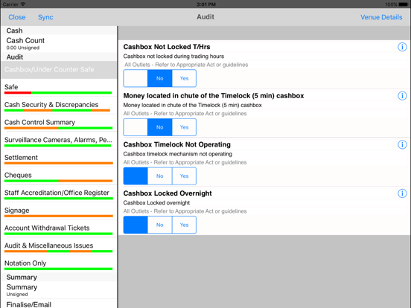This screenshot has height=308, width=411.
Task: Close the Audit screen
Action: pyautogui.click(x=17, y=17)
